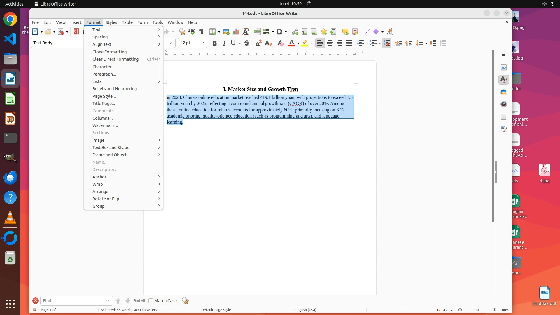
Task: Click the Superscript icon
Action: coord(258,43)
